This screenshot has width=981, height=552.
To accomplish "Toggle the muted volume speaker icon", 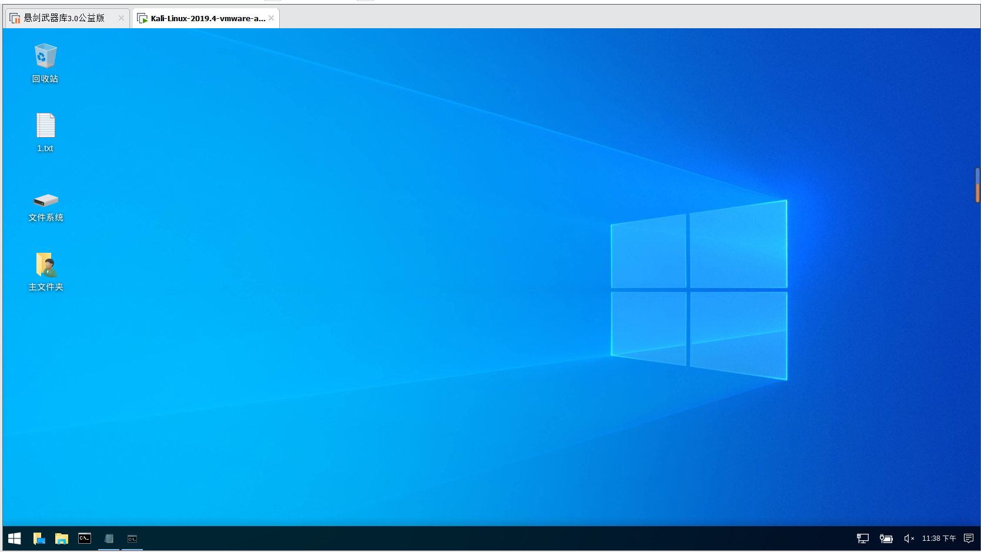I will pos(909,538).
